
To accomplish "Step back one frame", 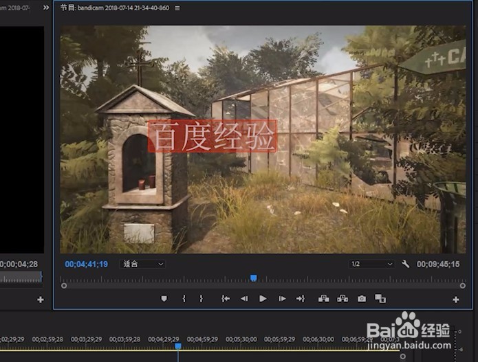I will [x=244, y=299].
